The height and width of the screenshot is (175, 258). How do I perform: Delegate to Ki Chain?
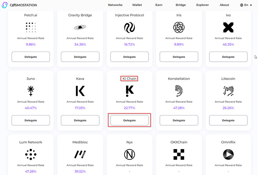[x=129, y=120]
